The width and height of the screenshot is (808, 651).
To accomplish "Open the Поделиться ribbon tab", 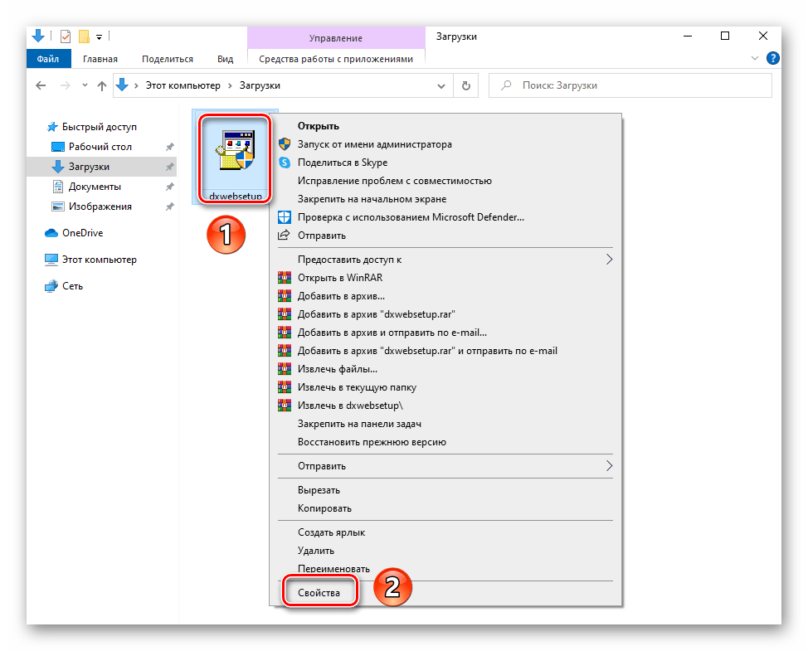I will click(x=168, y=59).
